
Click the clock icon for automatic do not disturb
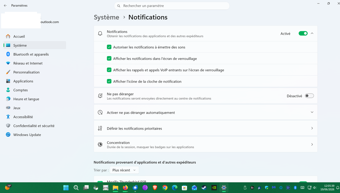pos(100,112)
